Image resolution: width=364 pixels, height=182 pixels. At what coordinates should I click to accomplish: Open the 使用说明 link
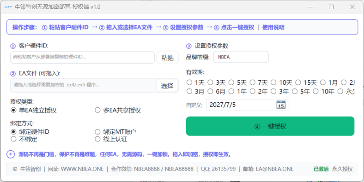(273, 27)
